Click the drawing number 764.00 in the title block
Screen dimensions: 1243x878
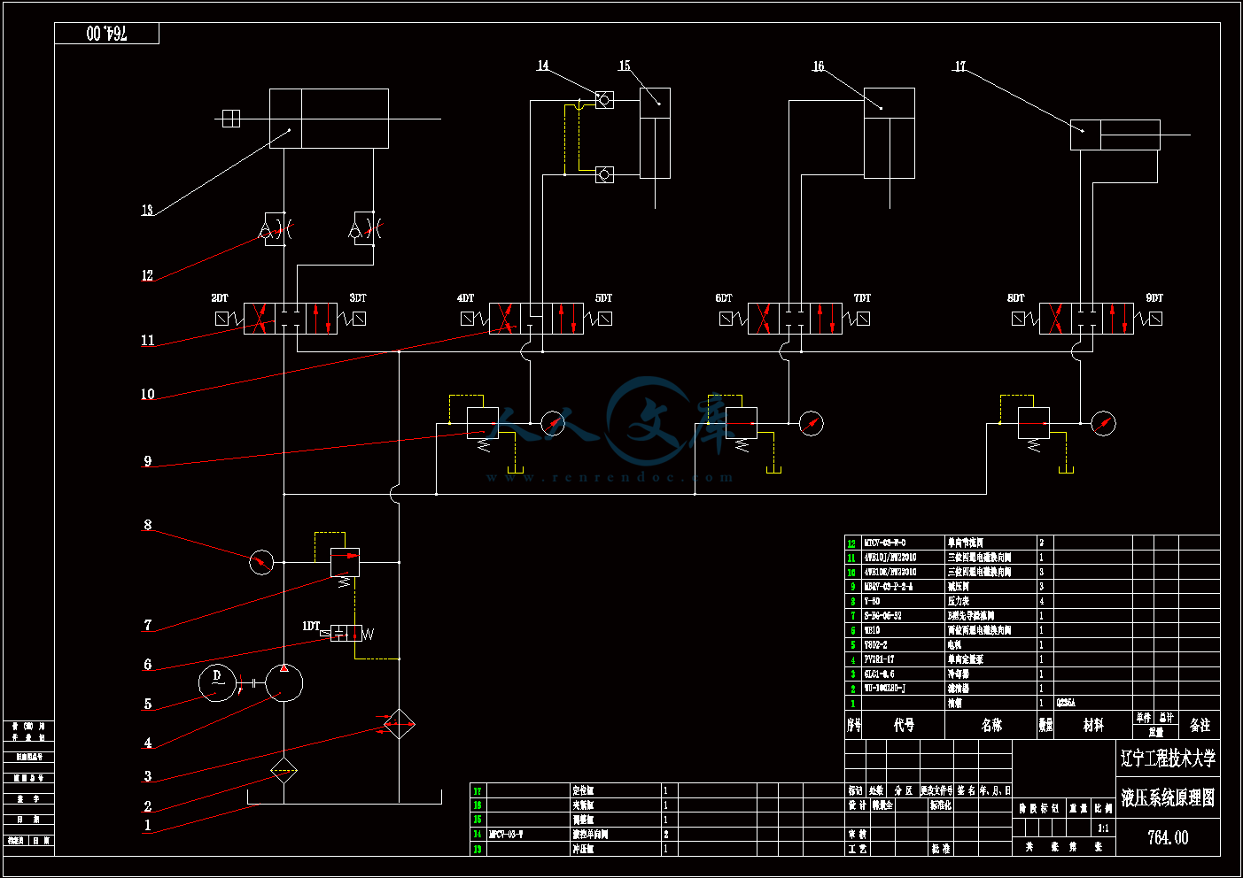pos(1168,837)
